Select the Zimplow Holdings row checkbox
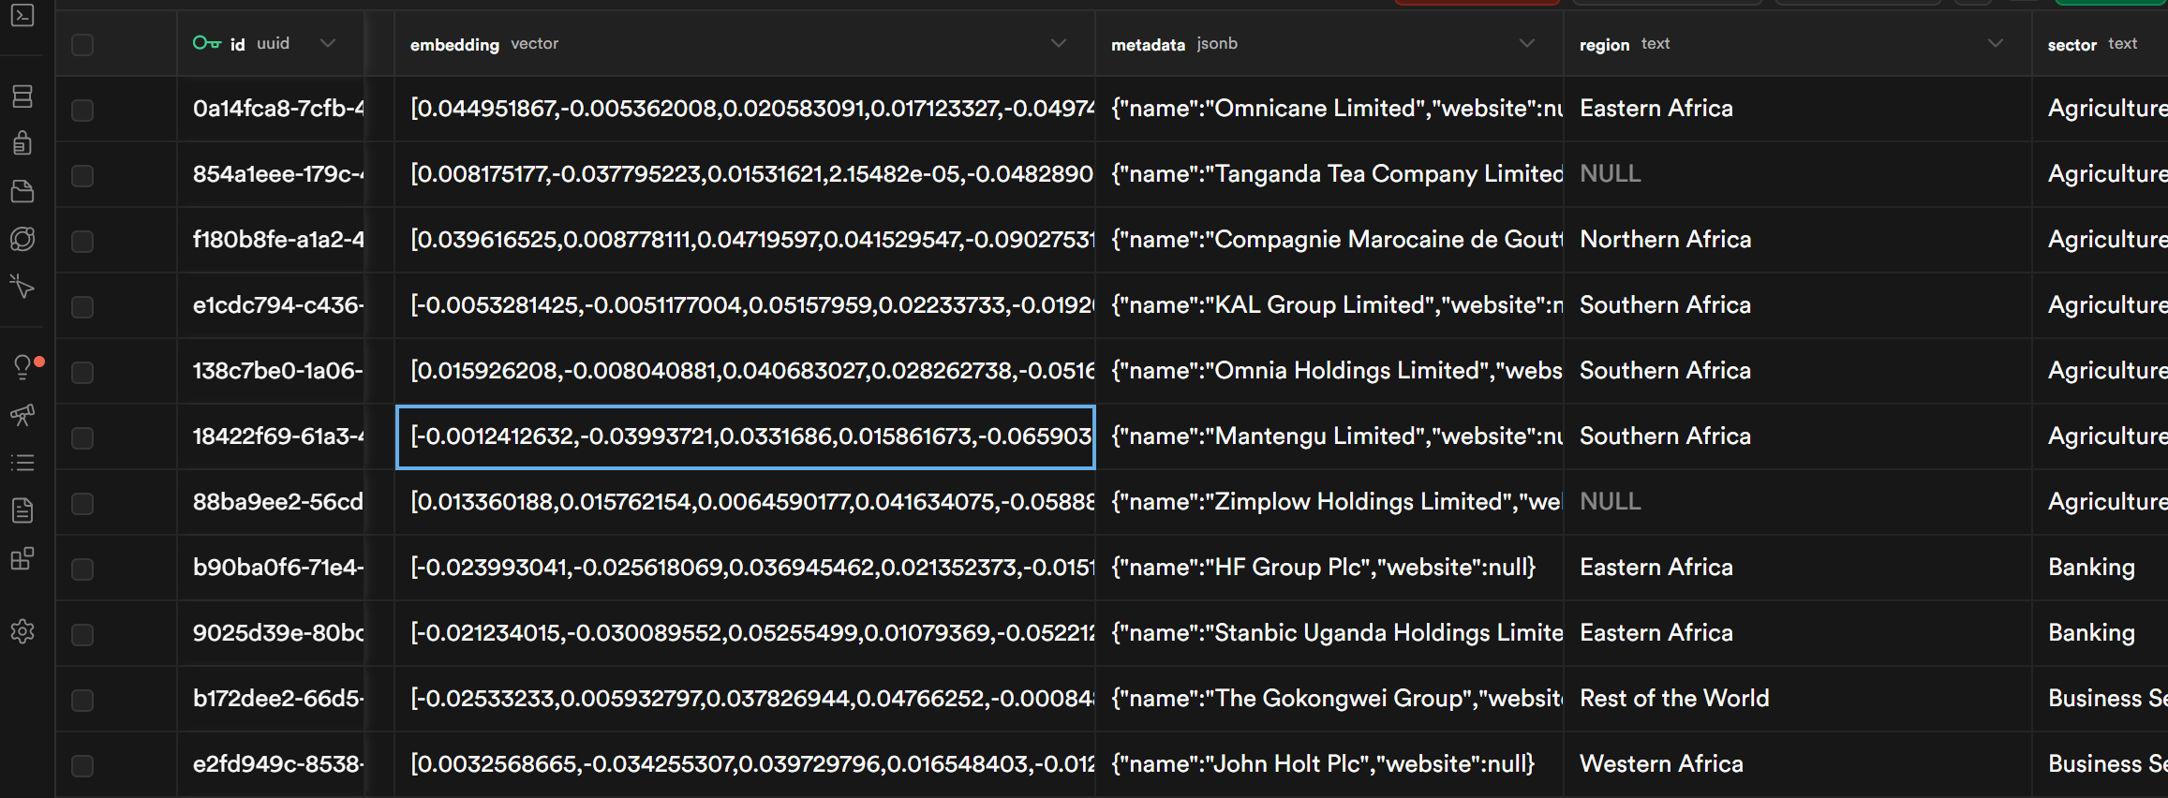Image resolution: width=2168 pixels, height=798 pixels. (82, 503)
